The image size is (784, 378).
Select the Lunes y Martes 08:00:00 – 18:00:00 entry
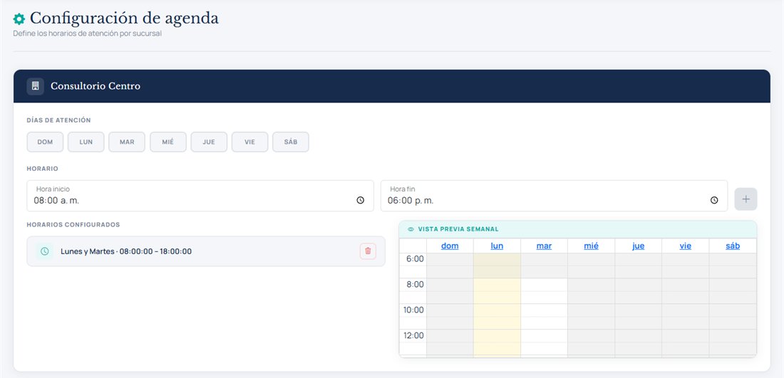pyautogui.click(x=206, y=251)
